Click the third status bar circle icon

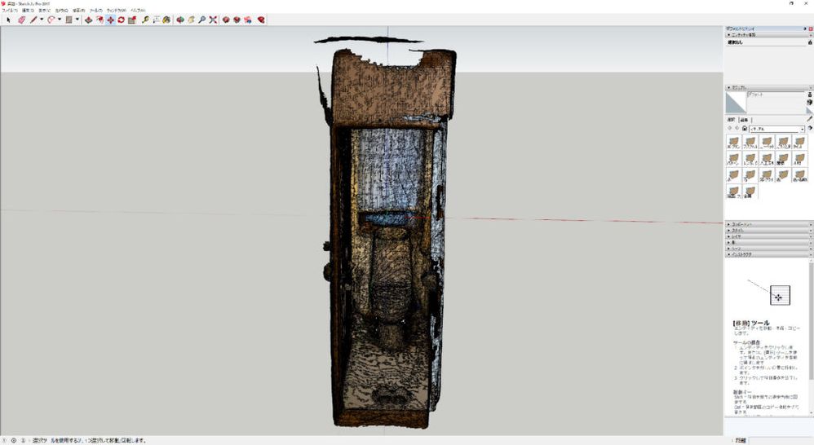point(23,440)
